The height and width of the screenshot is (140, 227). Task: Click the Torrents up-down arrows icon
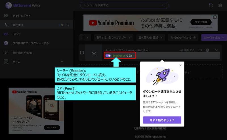pos(6,25)
